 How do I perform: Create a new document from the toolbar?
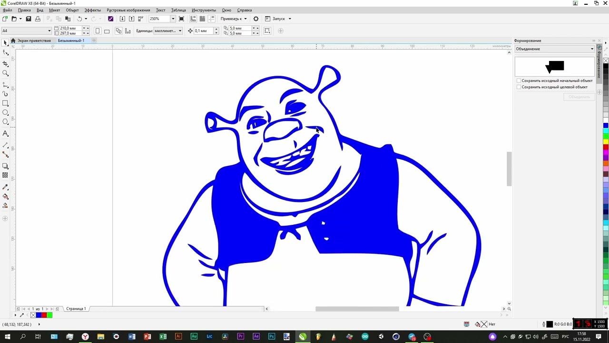5,19
